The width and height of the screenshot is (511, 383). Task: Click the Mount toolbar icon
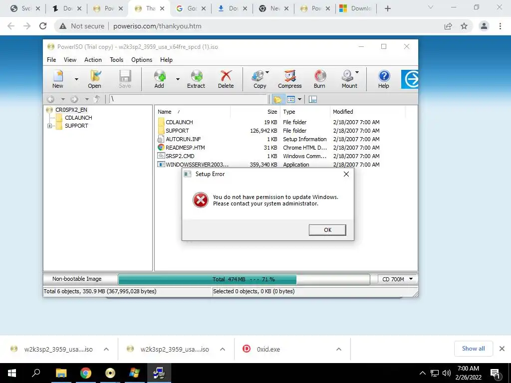(x=349, y=79)
